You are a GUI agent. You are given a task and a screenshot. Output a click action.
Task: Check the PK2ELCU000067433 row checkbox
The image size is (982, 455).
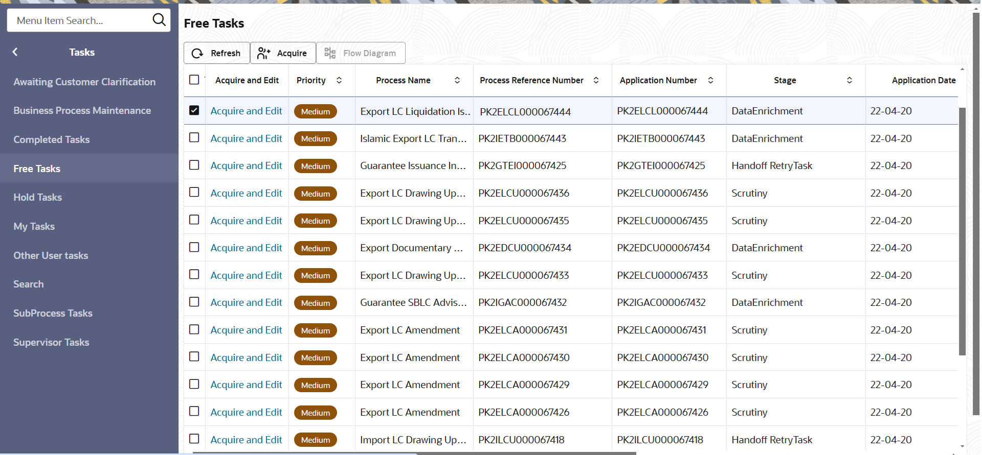(x=194, y=274)
